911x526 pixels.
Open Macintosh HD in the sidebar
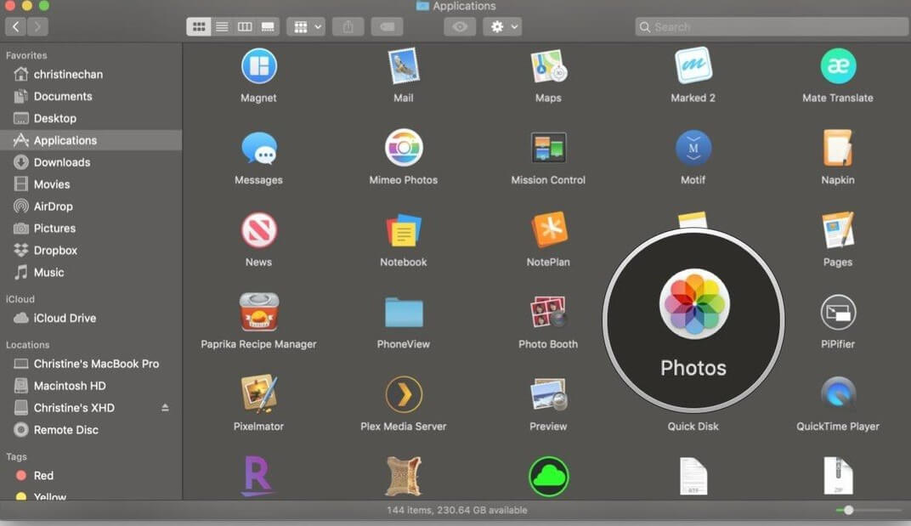(91, 386)
